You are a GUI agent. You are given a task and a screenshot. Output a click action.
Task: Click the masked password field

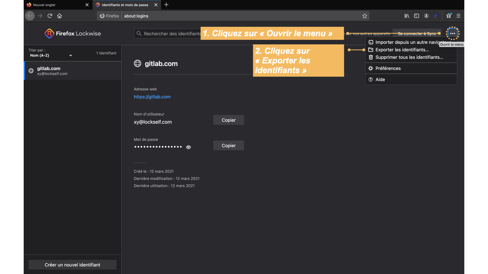(158, 147)
